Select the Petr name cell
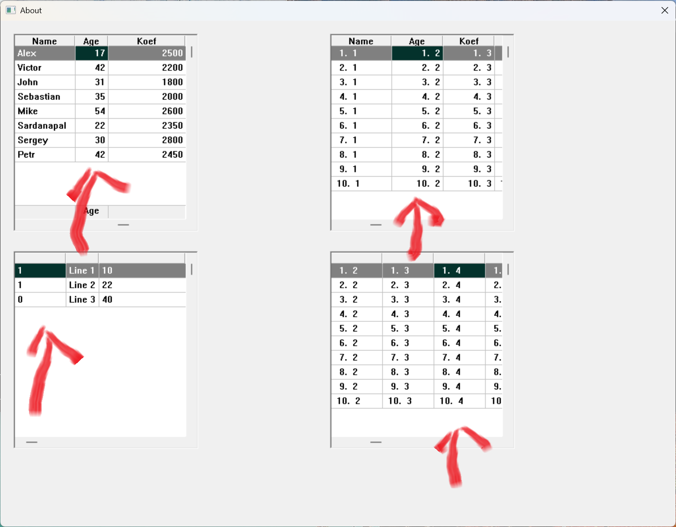Image resolution: width=676 pixels, height=527 pixels. [45, 155]
